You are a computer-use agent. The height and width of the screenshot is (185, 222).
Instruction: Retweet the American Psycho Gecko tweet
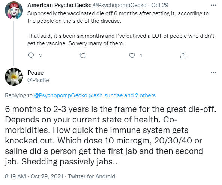coord(83,55)
